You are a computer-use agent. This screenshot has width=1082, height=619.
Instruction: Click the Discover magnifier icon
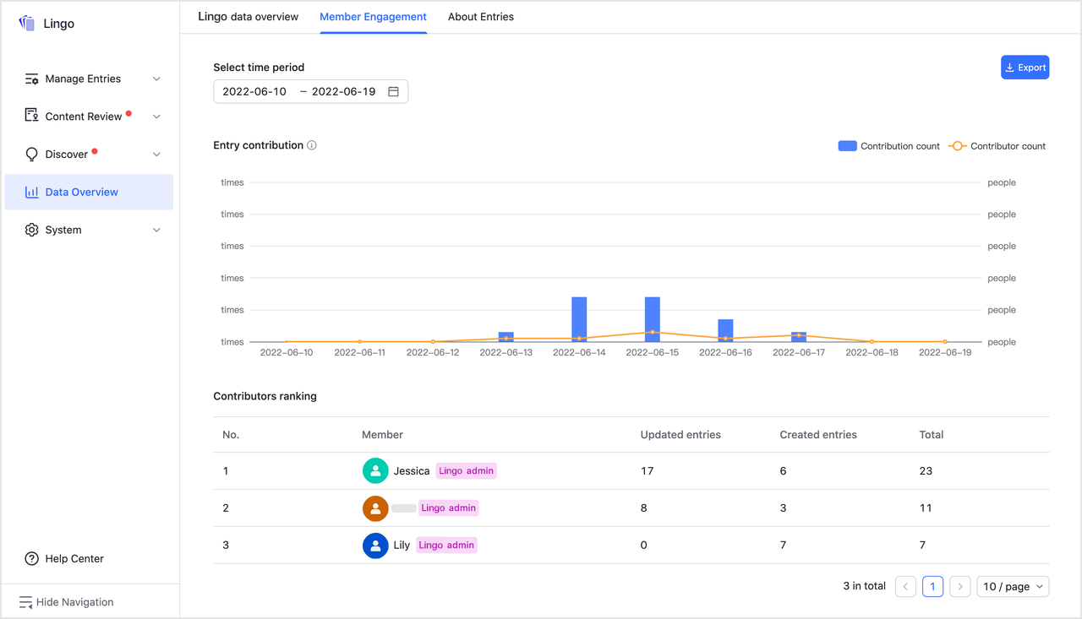pos(30,154)
